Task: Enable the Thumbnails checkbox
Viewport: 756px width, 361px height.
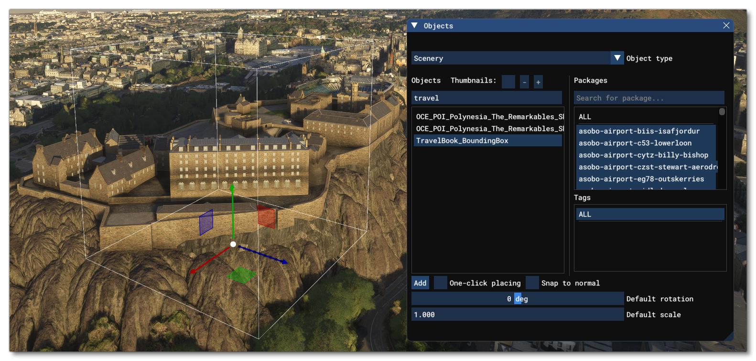Action: pos(508,82)
